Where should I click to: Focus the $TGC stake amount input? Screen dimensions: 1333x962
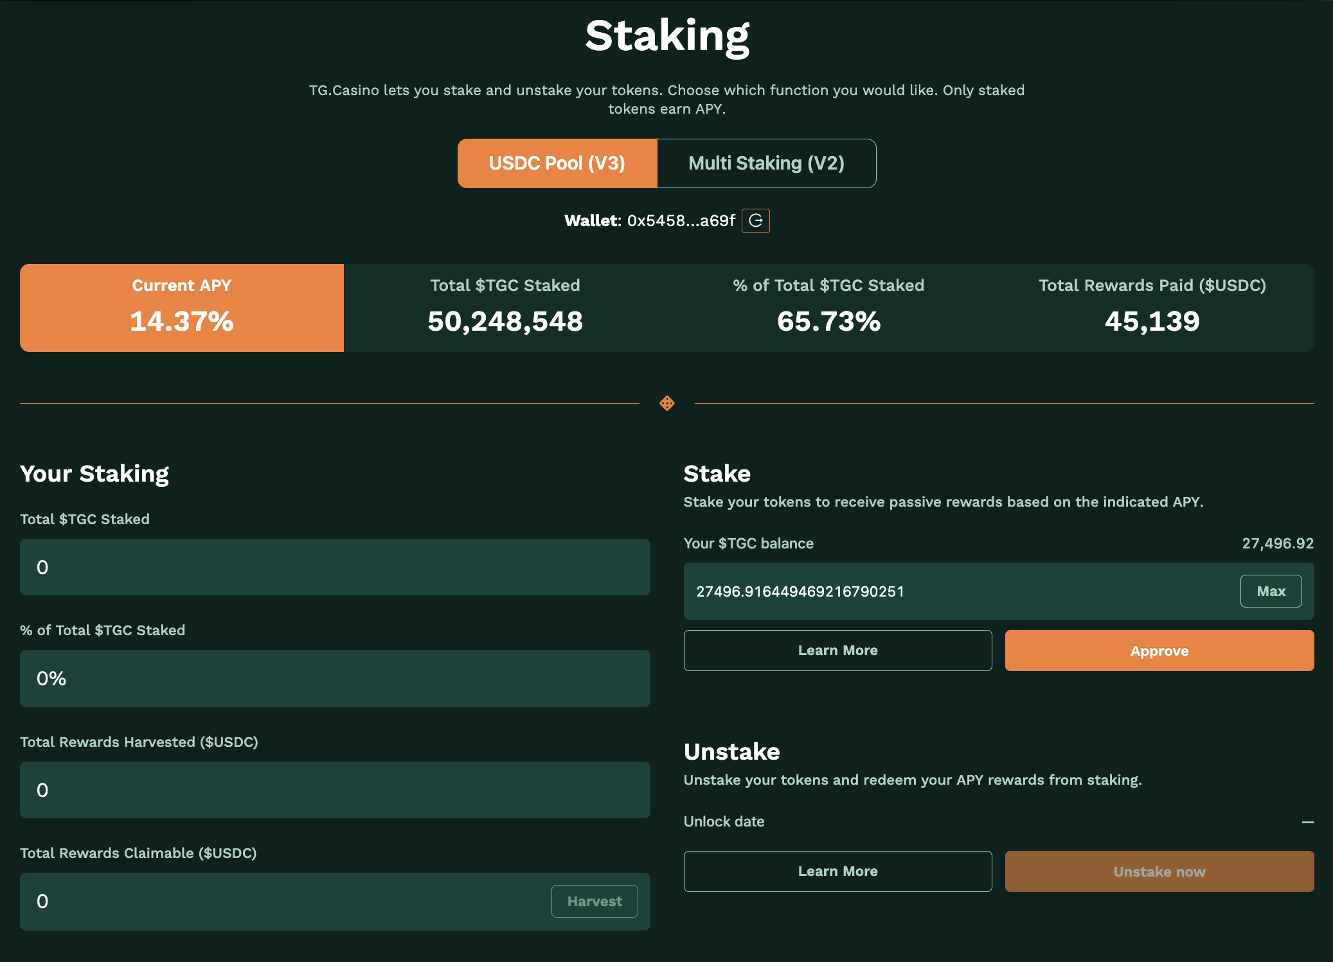(958, 591)
